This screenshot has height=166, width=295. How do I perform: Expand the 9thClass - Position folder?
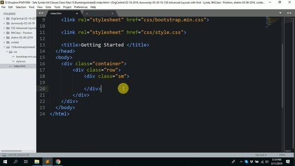click(4, 33)
